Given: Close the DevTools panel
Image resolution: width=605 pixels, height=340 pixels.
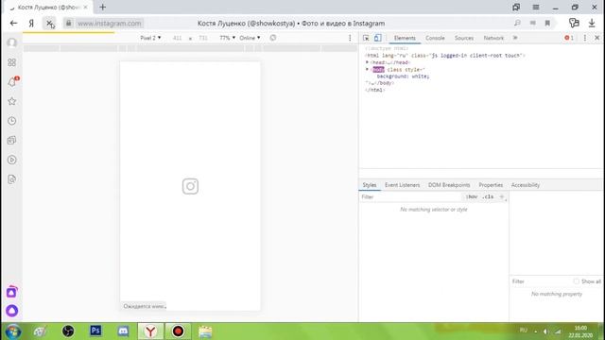Looking at the screenshot, I should point(596,38).
